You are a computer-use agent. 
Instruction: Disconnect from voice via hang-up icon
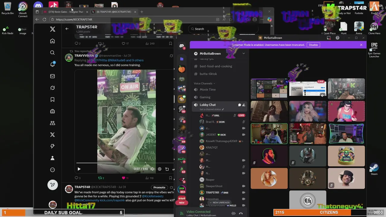[241, 213]
